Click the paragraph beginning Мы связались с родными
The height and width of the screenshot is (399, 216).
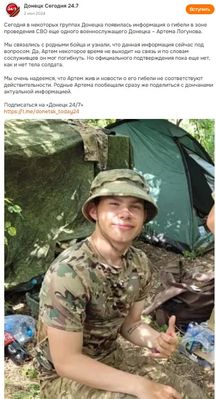click(x=108, y=54)
